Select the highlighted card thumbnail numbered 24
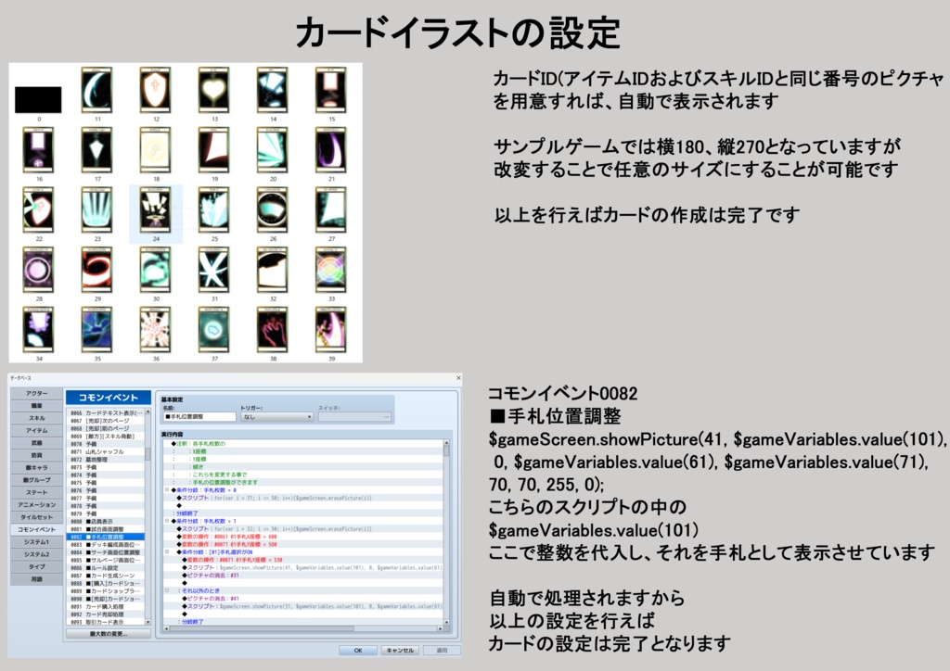This screenshot has height=671, width=950. pos(158,211)
